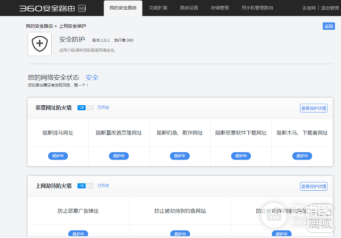Screen dimensions: 341x238
Task: Click the blue 返回 button
Action: pyautogui.click(x=328, y=26)
